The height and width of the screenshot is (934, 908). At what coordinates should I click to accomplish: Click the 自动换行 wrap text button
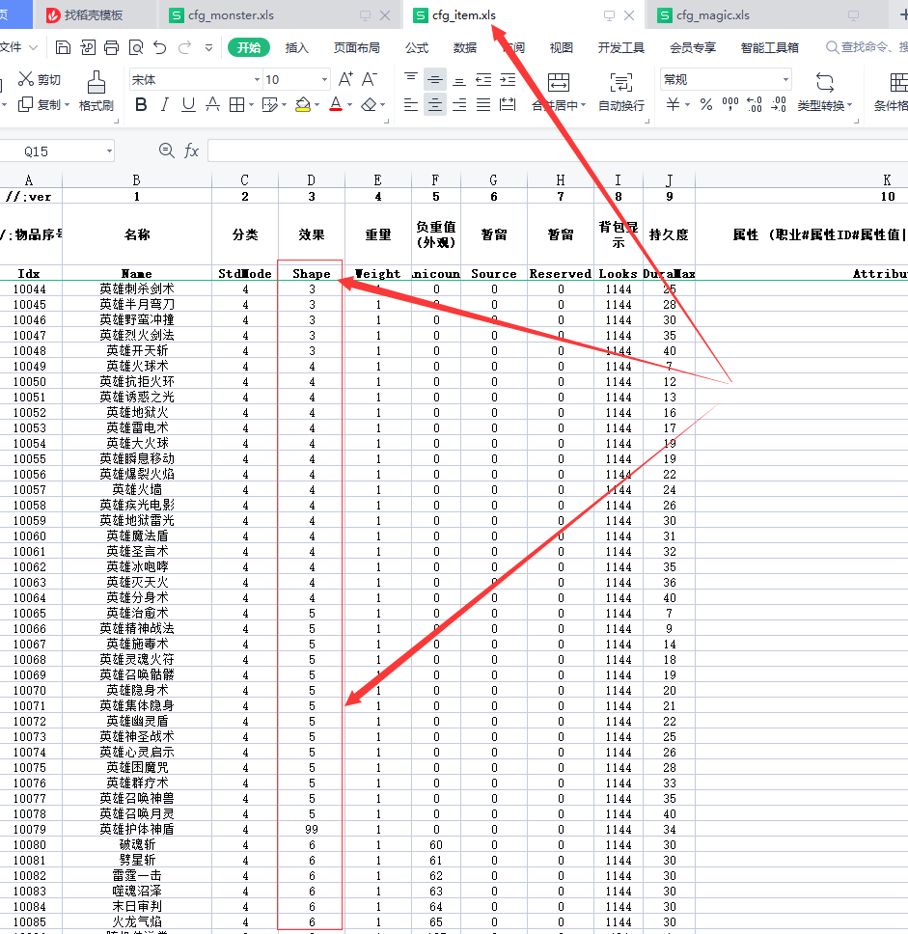point(620,92)
